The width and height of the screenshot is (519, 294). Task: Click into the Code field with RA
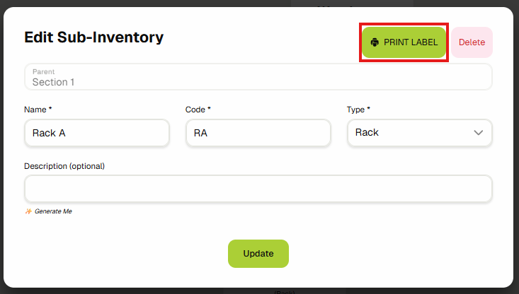[258, 133]
